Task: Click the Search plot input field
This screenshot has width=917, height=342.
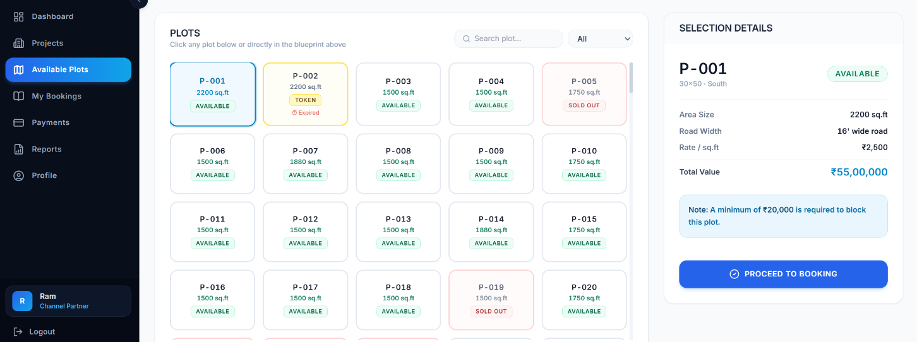Action: [x=508, y=38]
